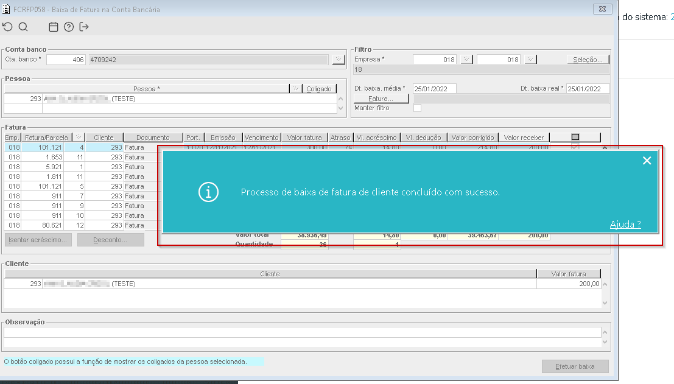Click bank account description field 4709242
Screen dimensions: 674x384
208,59
